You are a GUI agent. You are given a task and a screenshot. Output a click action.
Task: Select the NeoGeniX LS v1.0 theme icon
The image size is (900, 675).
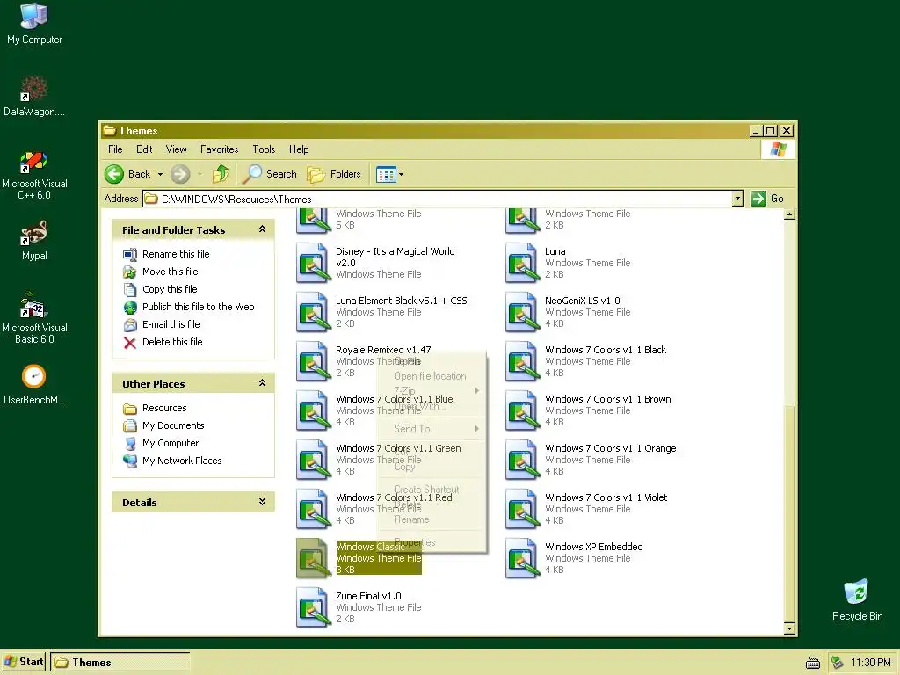point(522,312)
